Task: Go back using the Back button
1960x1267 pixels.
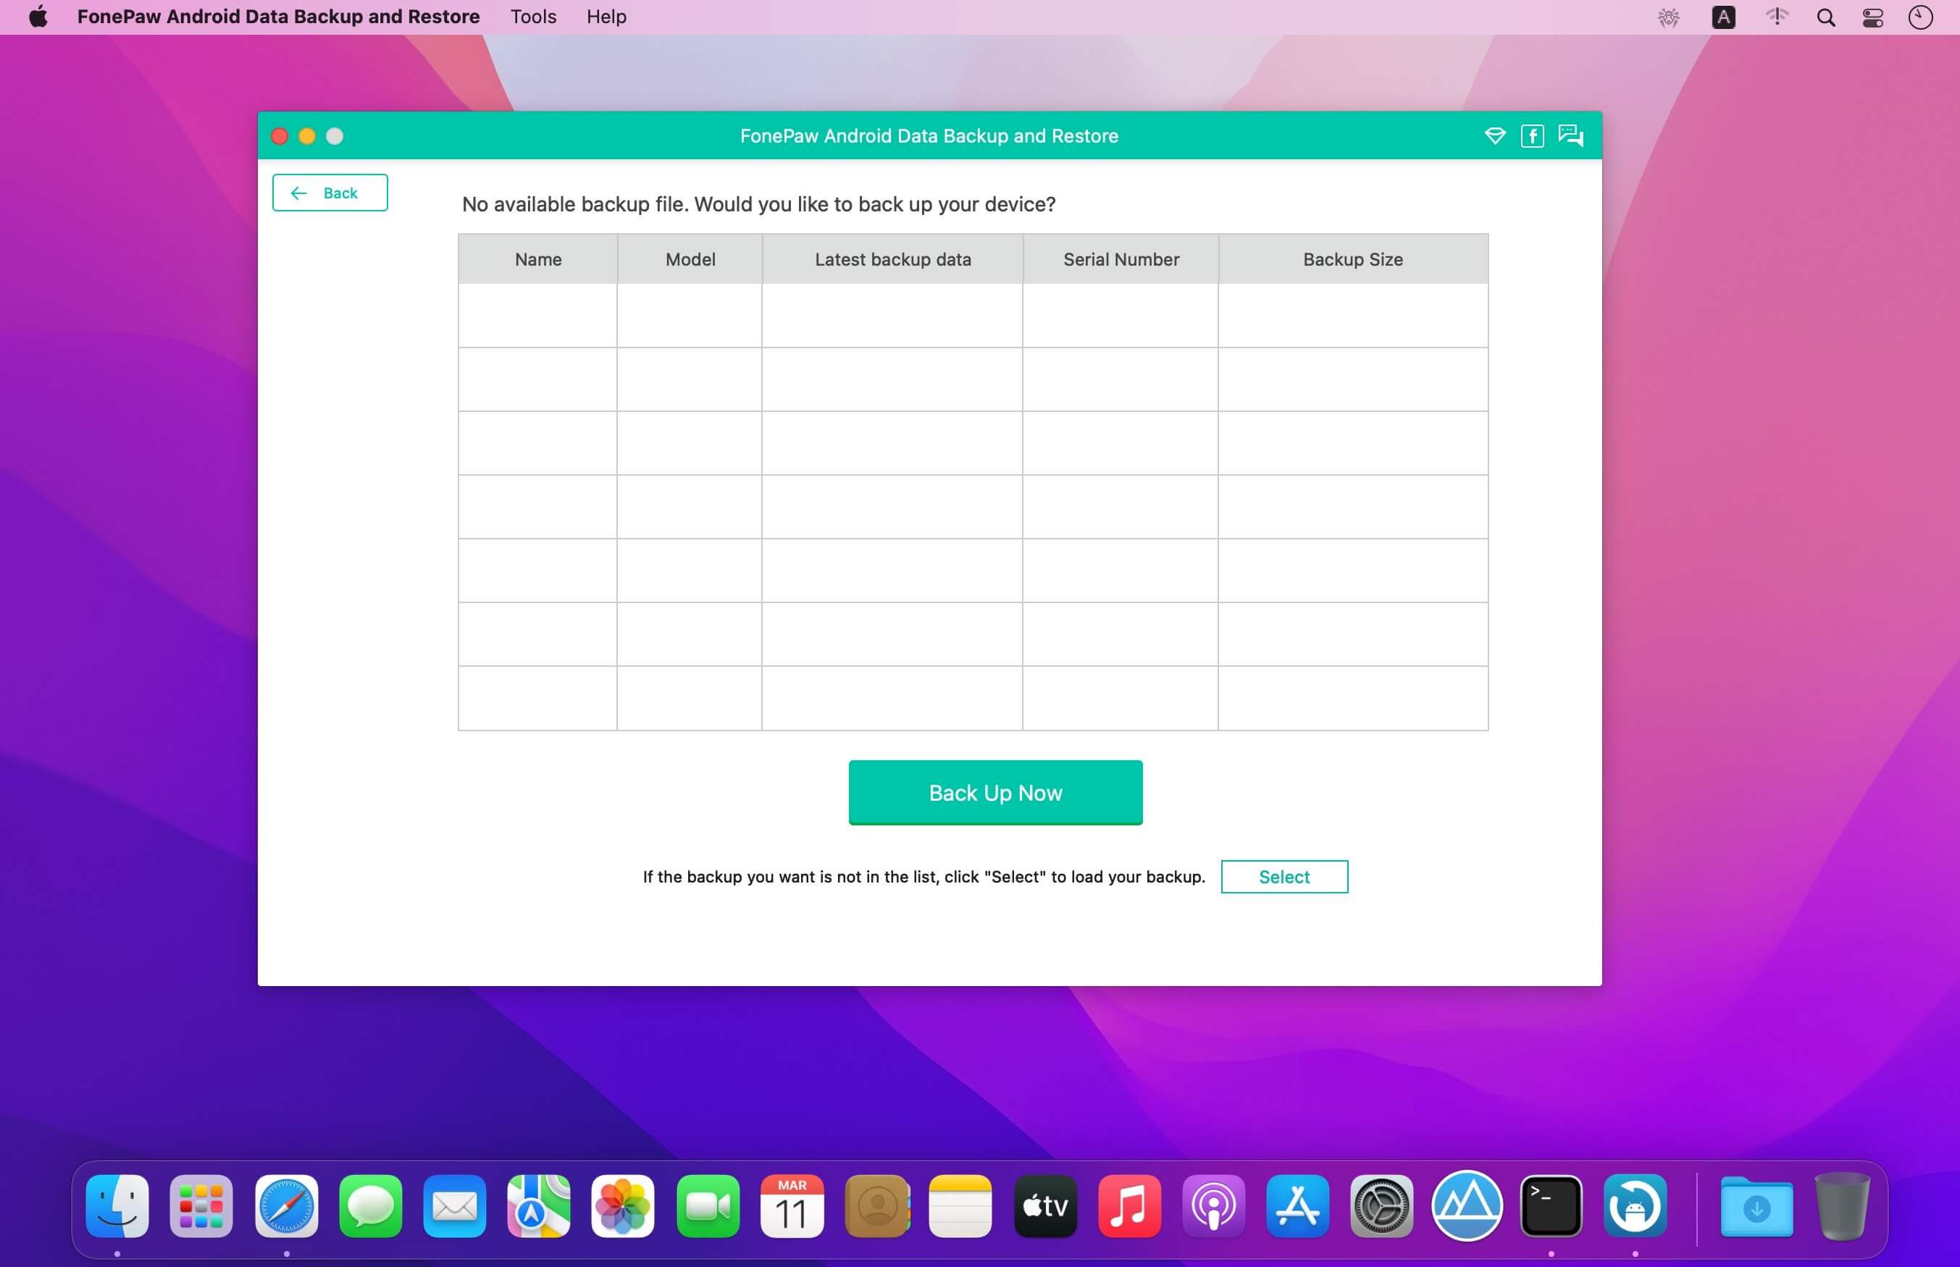Action: pos(330,193)
